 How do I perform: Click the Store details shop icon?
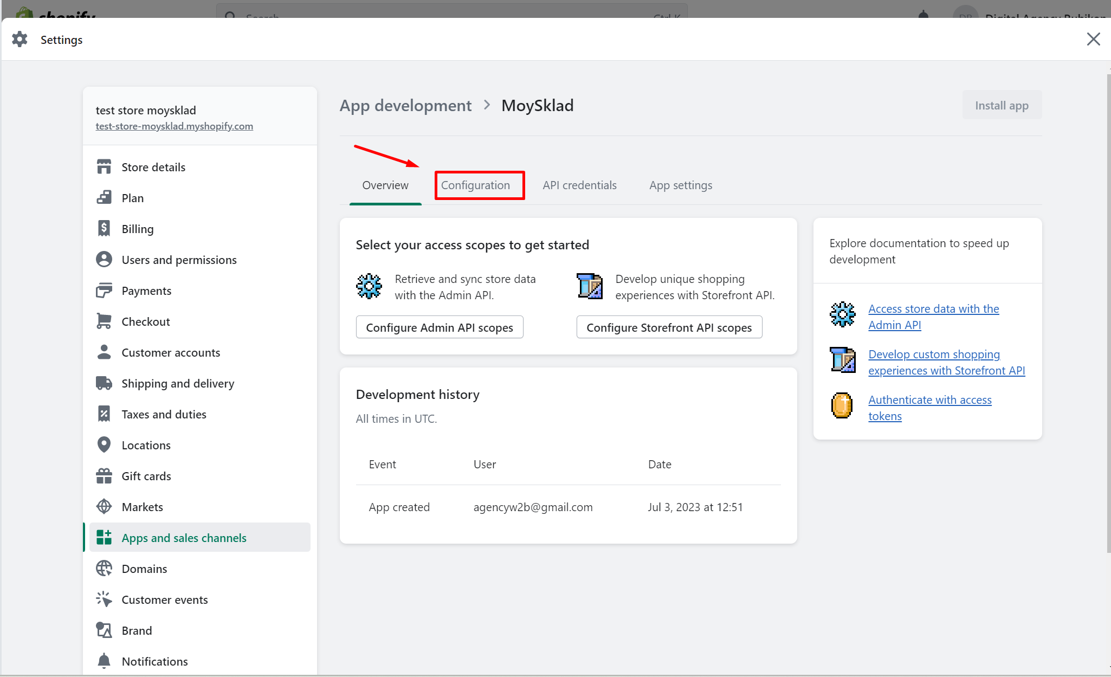[104, 167]
